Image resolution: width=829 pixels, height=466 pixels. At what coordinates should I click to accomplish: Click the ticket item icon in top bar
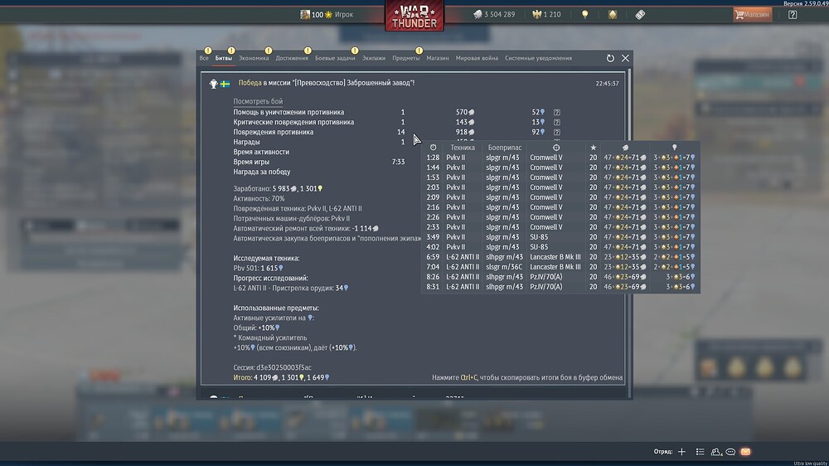[x=640, y=14]
